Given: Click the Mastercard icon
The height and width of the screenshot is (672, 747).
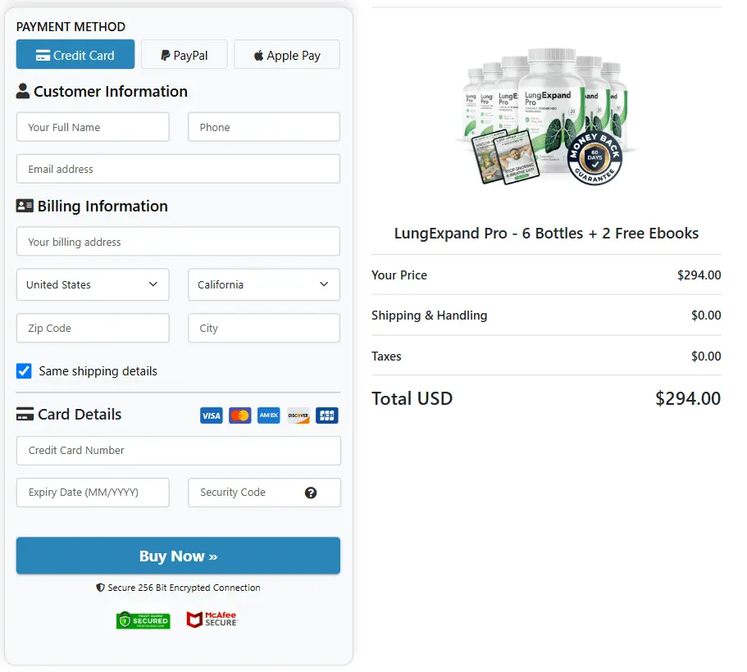Looking at the screenshot, I should point(239,415).
